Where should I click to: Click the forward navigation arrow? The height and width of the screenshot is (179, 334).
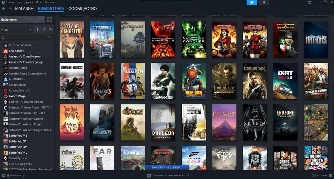point(10,9)
